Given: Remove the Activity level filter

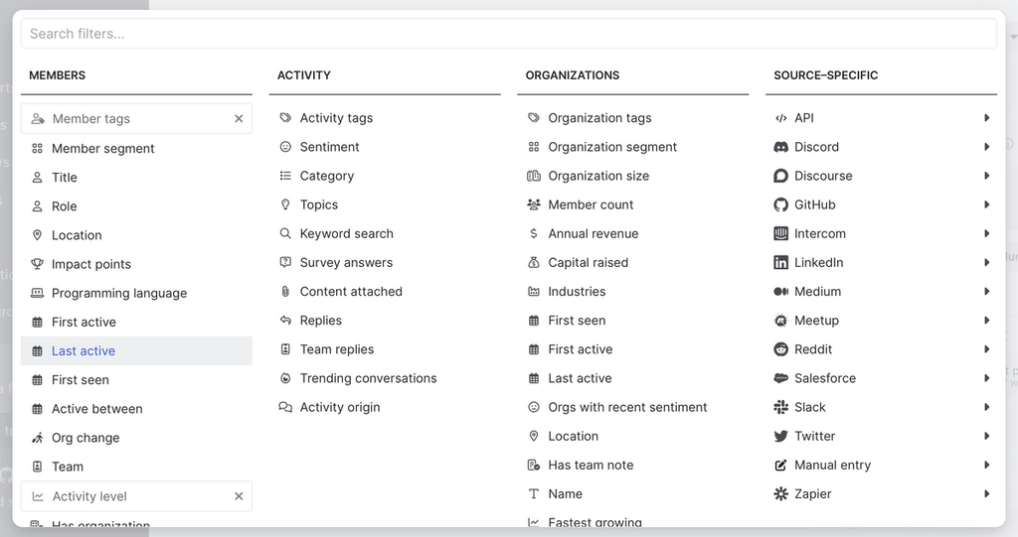Looking at the screenshot, I should click(239, 496).
